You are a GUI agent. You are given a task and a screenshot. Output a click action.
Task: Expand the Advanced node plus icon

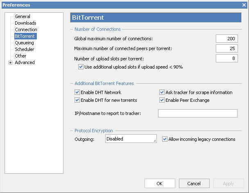pyautogui.click(x=10, y=62)
